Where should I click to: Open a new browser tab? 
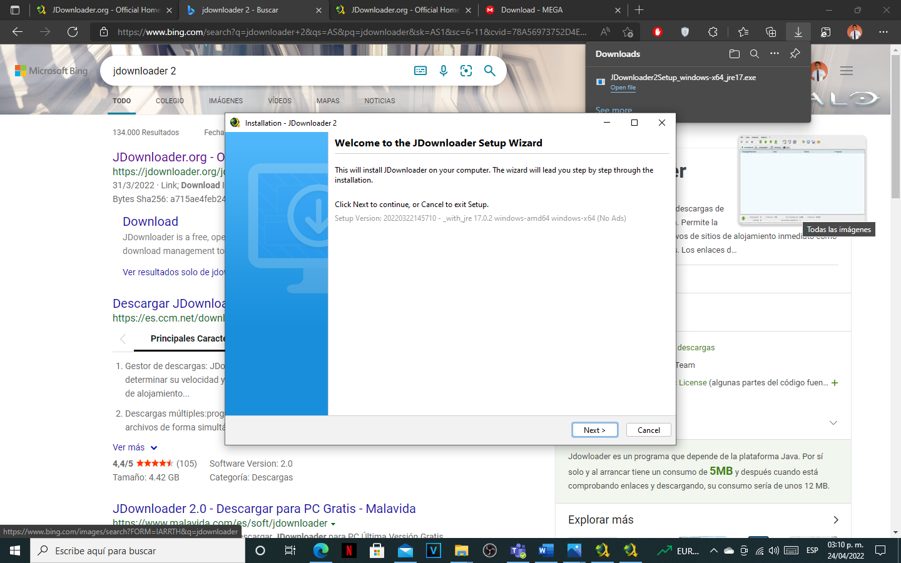[639, 10]
